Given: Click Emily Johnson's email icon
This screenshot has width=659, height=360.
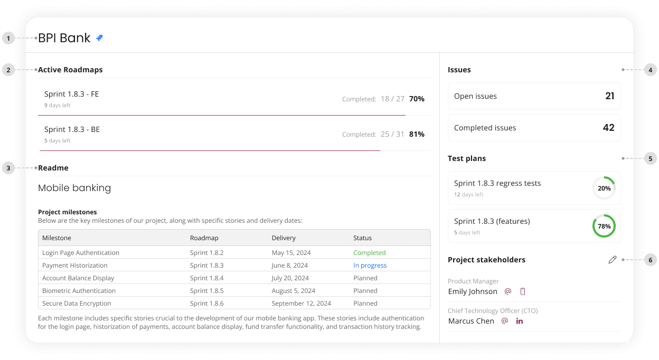Looking at the screenshot, I should [507, 291].
